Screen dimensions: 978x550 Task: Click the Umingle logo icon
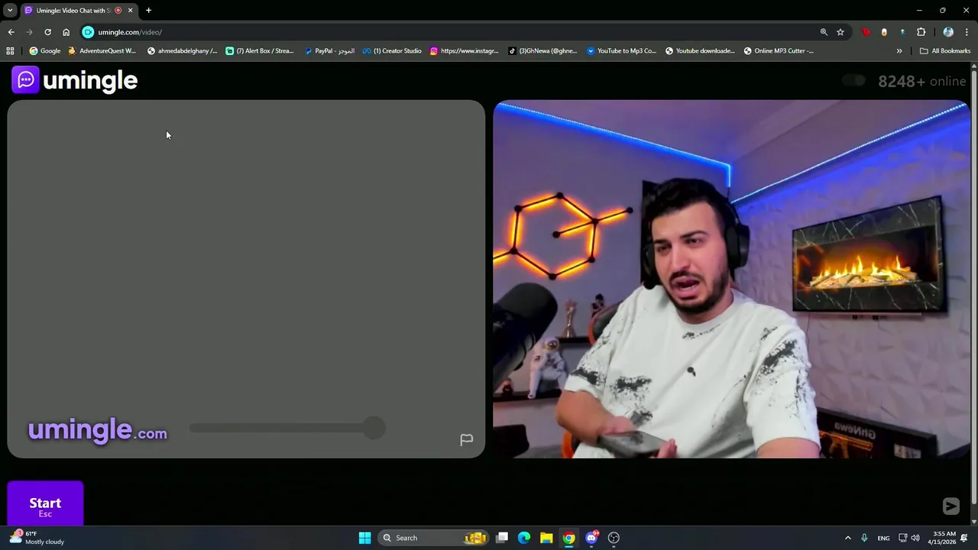tap(25, 79)
